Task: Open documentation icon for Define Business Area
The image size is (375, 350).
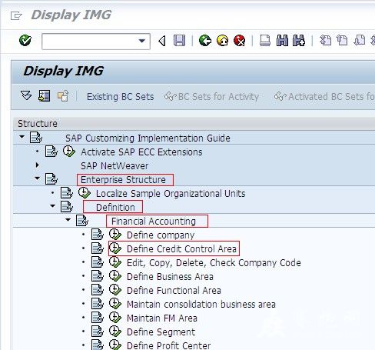Action: point(98,276)
